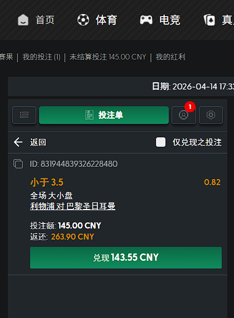The image size is (234, 318).
Task: Open the 我的红利 tab
Action: 170,57
